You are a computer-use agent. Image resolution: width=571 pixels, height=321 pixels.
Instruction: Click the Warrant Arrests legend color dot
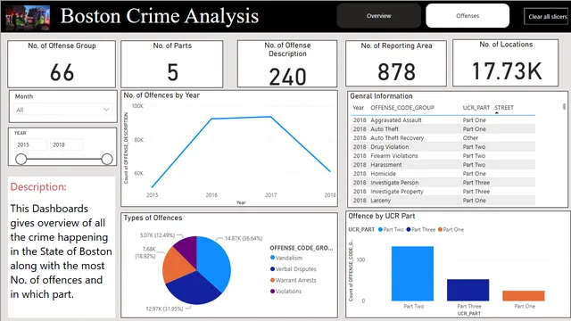tap(272, 280)
